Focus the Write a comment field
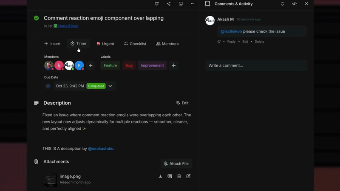 click(256, 65)
